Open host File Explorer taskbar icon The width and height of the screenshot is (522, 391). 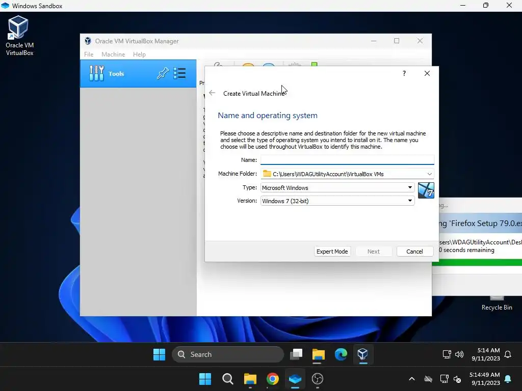click(x=250, y=379)
